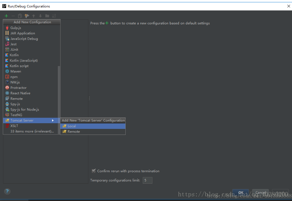Screen dimensions: 292x201
Task: Expand the Tomcat Server submenu arrow
Action: pyautogui.click(x=53, y=121)
